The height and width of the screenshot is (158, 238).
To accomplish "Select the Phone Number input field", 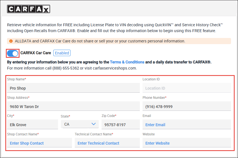I will click(186, 106).
